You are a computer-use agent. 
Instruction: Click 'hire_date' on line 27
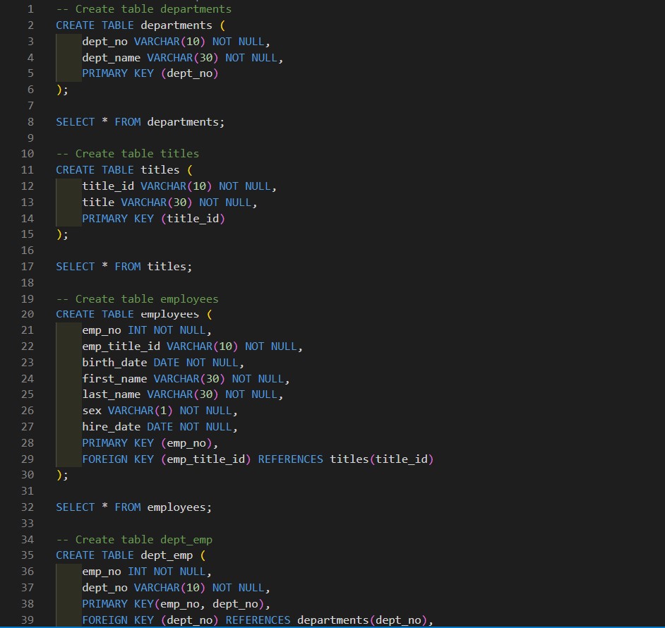[111, 427]
